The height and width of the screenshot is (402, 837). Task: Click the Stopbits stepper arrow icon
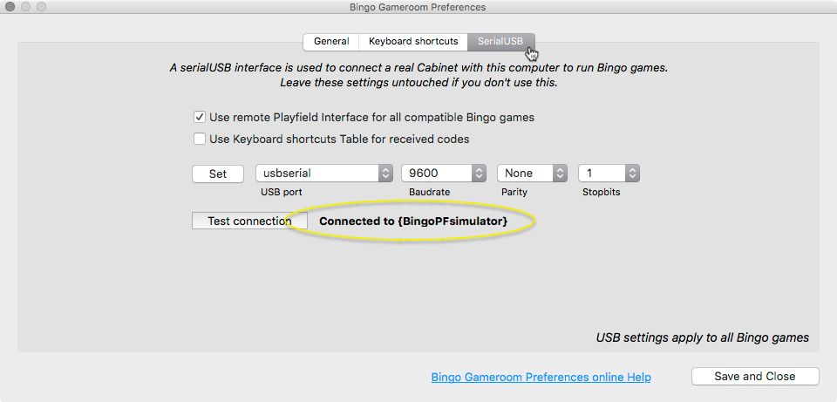pyautogui.click(x=633, y=173)
